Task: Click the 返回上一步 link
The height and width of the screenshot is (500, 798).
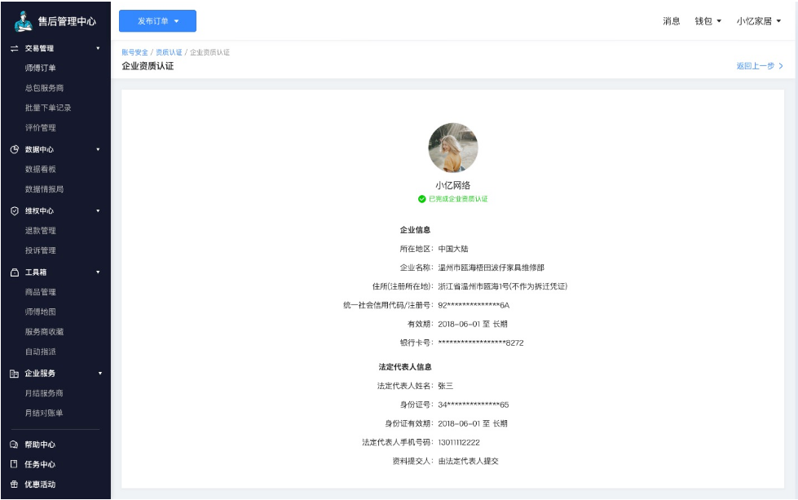Action: click(756, 66)
